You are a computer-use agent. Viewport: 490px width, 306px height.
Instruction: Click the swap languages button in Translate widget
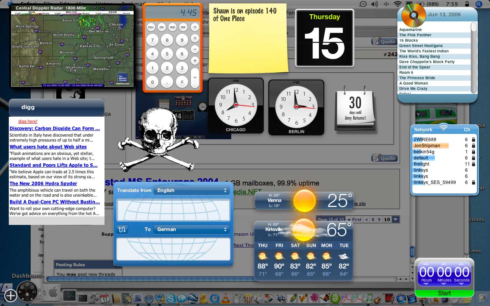click(122, 229)
